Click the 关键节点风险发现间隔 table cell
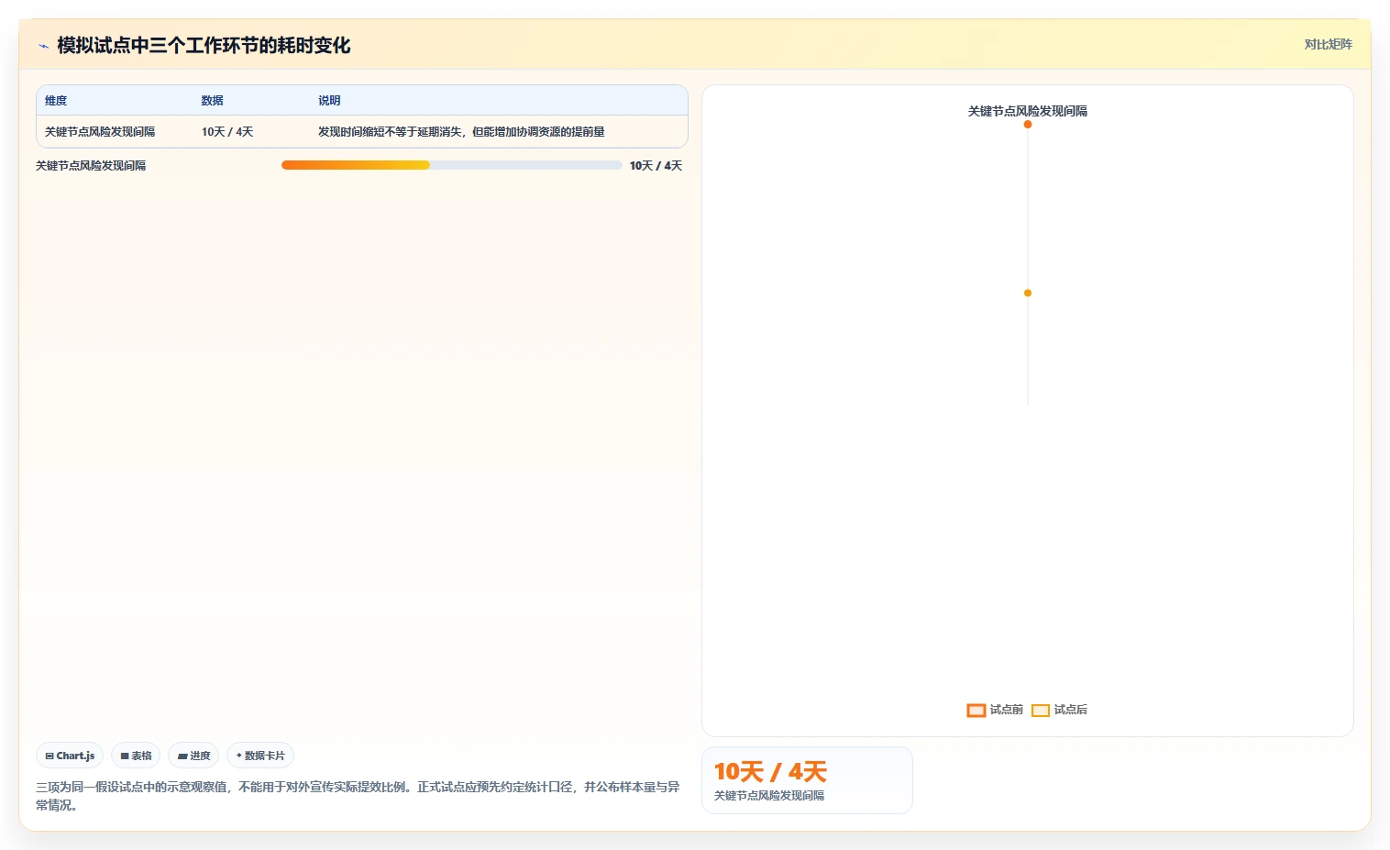The image size is (1390, 850). (x=100, y=132)
